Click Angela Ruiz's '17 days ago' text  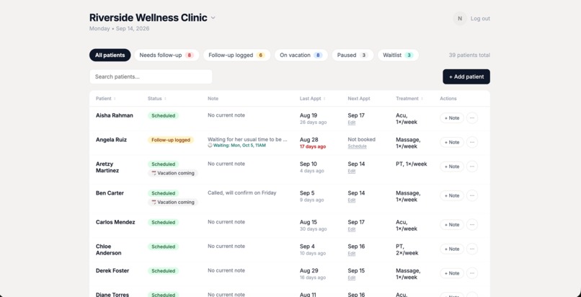(313, 146)
